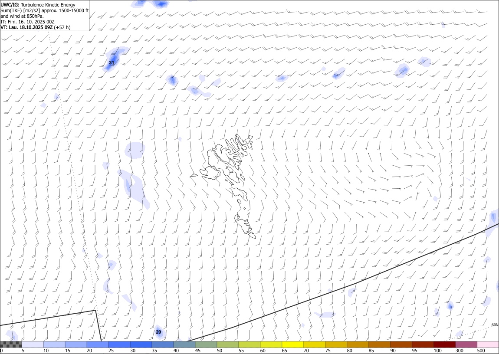Click the TKE maximum value label 29
499x354 pixels.
[x=158, y=332]
